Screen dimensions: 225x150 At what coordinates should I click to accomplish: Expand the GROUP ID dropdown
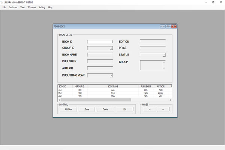click(111, 48)
